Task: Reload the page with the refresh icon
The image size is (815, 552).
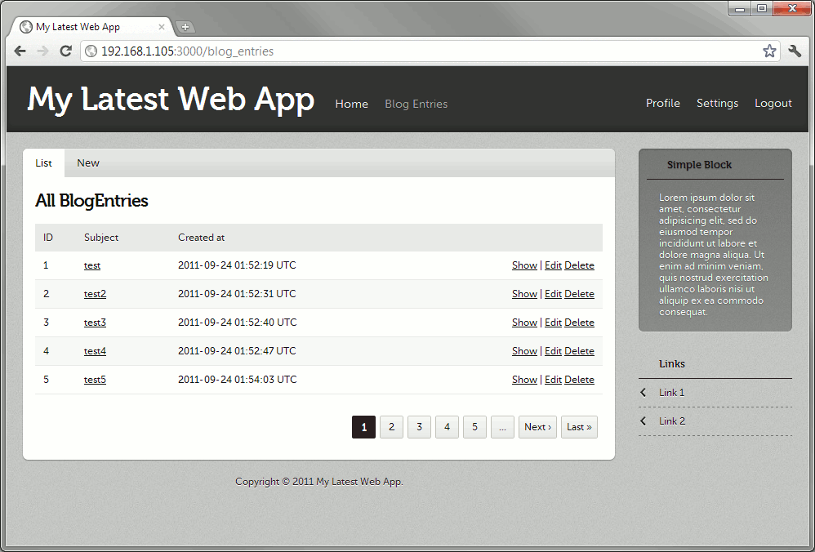Action: click(x=65, y=51)
